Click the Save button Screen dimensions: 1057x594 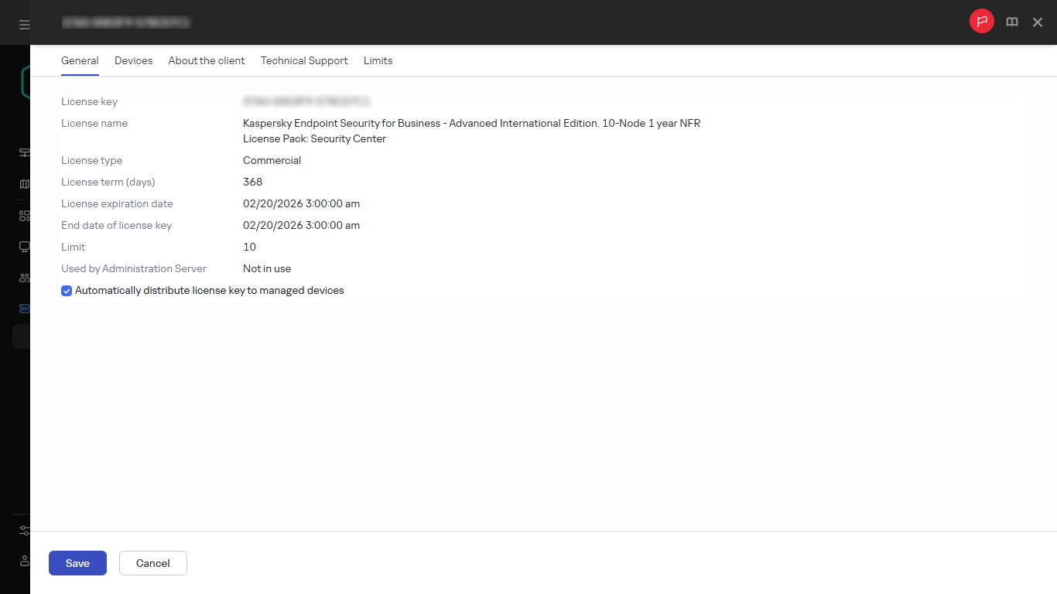[77, 563]
